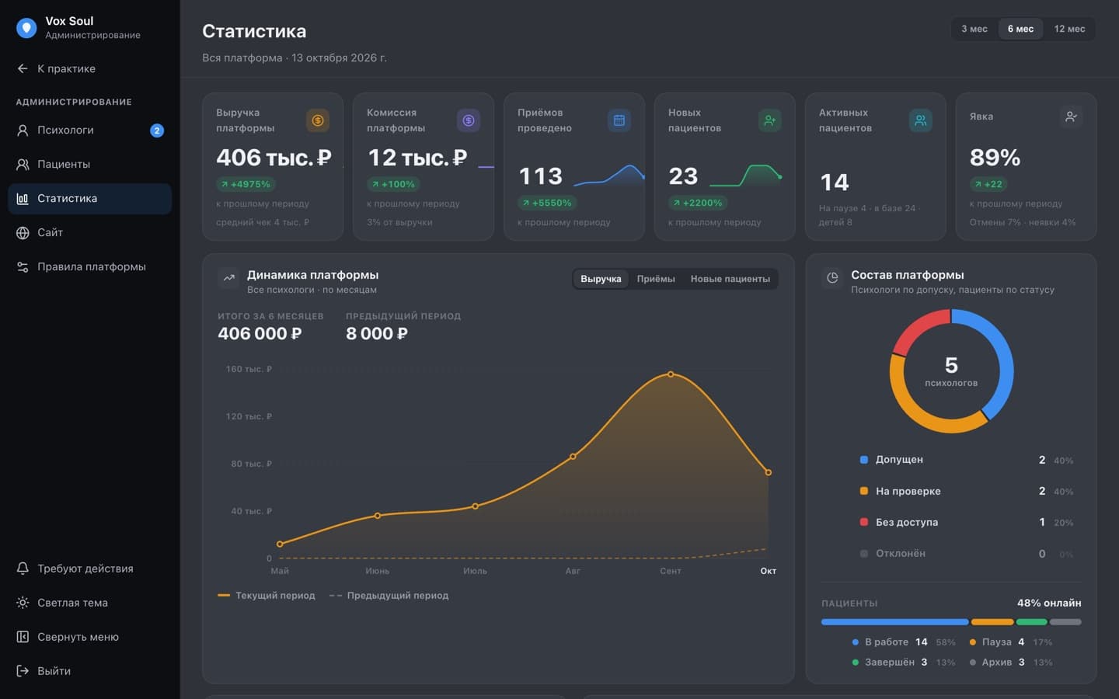Click the notification badge 2 next to Психологи
The width and height of the screenshot is (1119, 699).
(157, 130)
